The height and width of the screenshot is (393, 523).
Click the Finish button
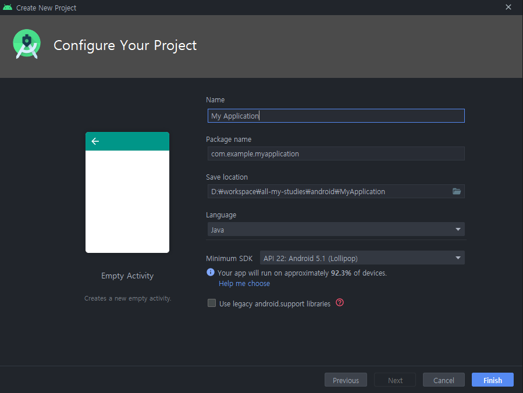492,380
